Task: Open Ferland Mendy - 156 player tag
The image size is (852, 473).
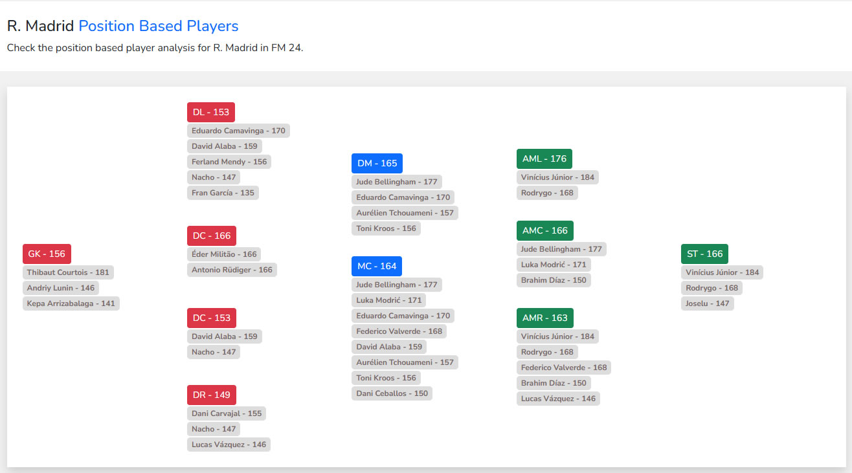Action: (229, 162)
